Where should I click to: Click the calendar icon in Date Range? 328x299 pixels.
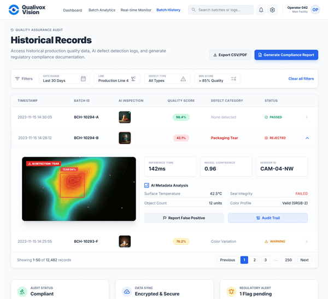click(x=83, y=79)
